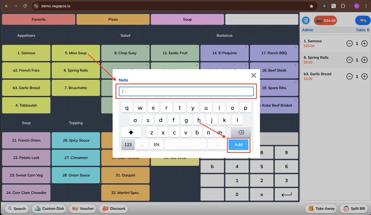Select the Favorite category tab
This screenshot has height=215, width=371.
pyautogui.click(x=39, y=19)
